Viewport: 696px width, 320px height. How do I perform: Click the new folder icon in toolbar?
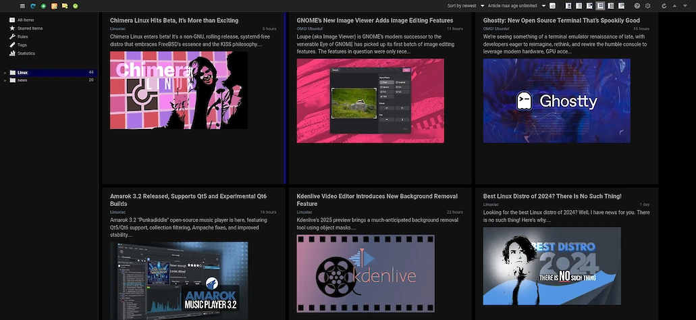(x=65, y=6)
